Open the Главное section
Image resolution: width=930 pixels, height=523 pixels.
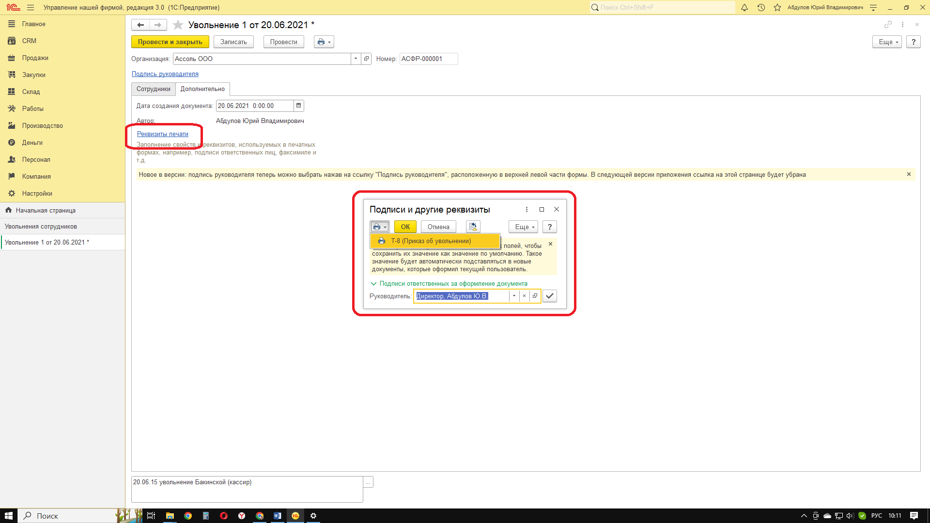pos(62,24)
